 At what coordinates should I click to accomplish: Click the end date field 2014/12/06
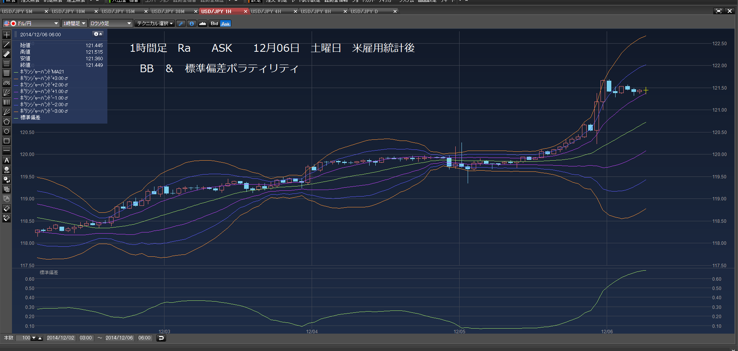[119, 338]
